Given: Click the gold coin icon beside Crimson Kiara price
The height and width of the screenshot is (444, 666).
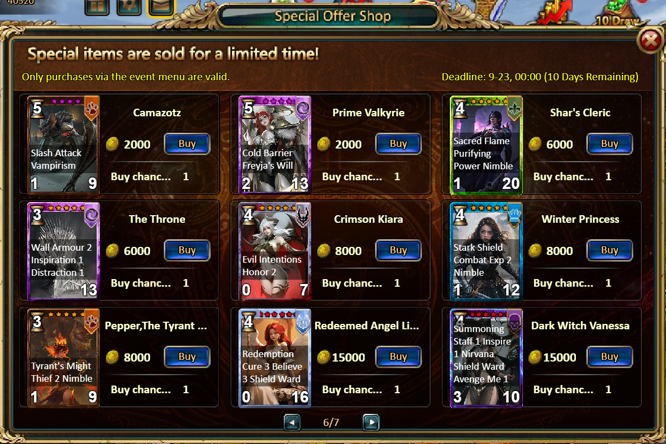Looking at the screenshot, I should coord(324,251).
